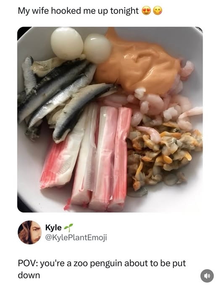221x286 pixels.
Task: Open Kyle's profile picture
Action: click(x=29, y=232)
